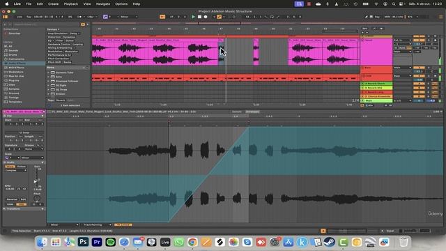This screenshot has height=251, width=446.
Task: Click the clip Edit button
Action: click(23, 199)
